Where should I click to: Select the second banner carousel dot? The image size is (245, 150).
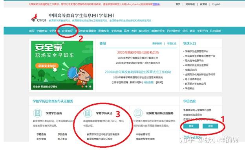86,86
